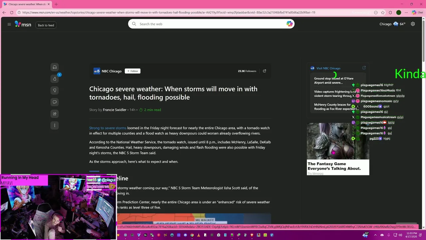Follow NBC Chicago
The width and height of the screenshot is (426, 240).
[x=132, y=71]
